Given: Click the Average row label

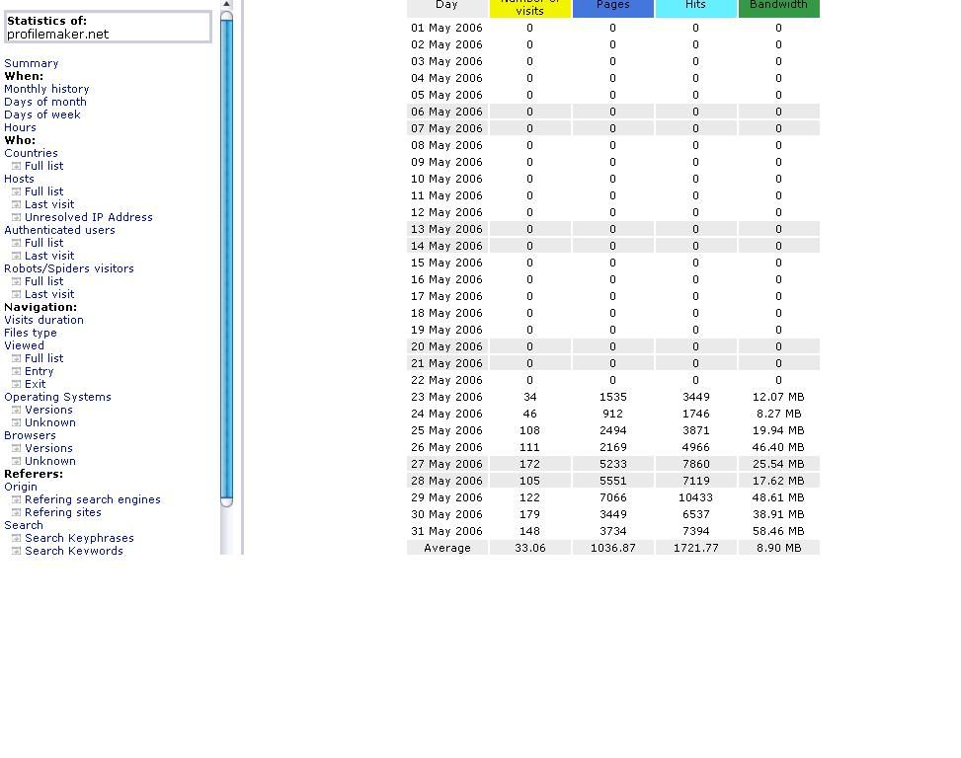Looking at the screenshot, I should pyautogui.click(x=447, y=548).
